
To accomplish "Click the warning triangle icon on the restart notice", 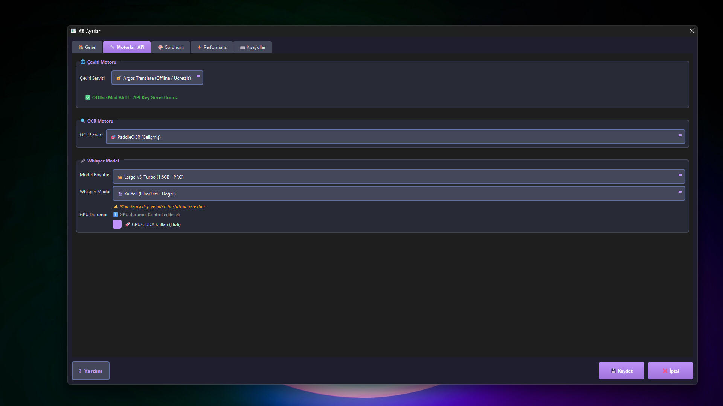I will 116,206.
